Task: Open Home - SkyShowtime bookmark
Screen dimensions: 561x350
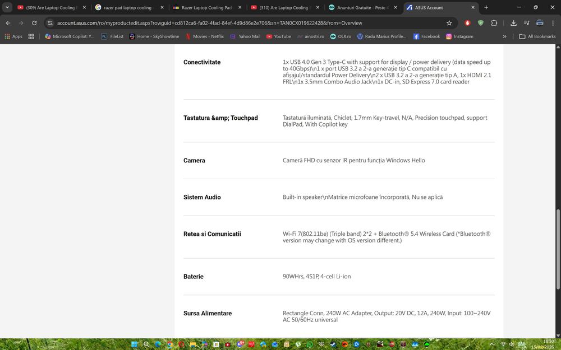Action: (x=154, y=36)
